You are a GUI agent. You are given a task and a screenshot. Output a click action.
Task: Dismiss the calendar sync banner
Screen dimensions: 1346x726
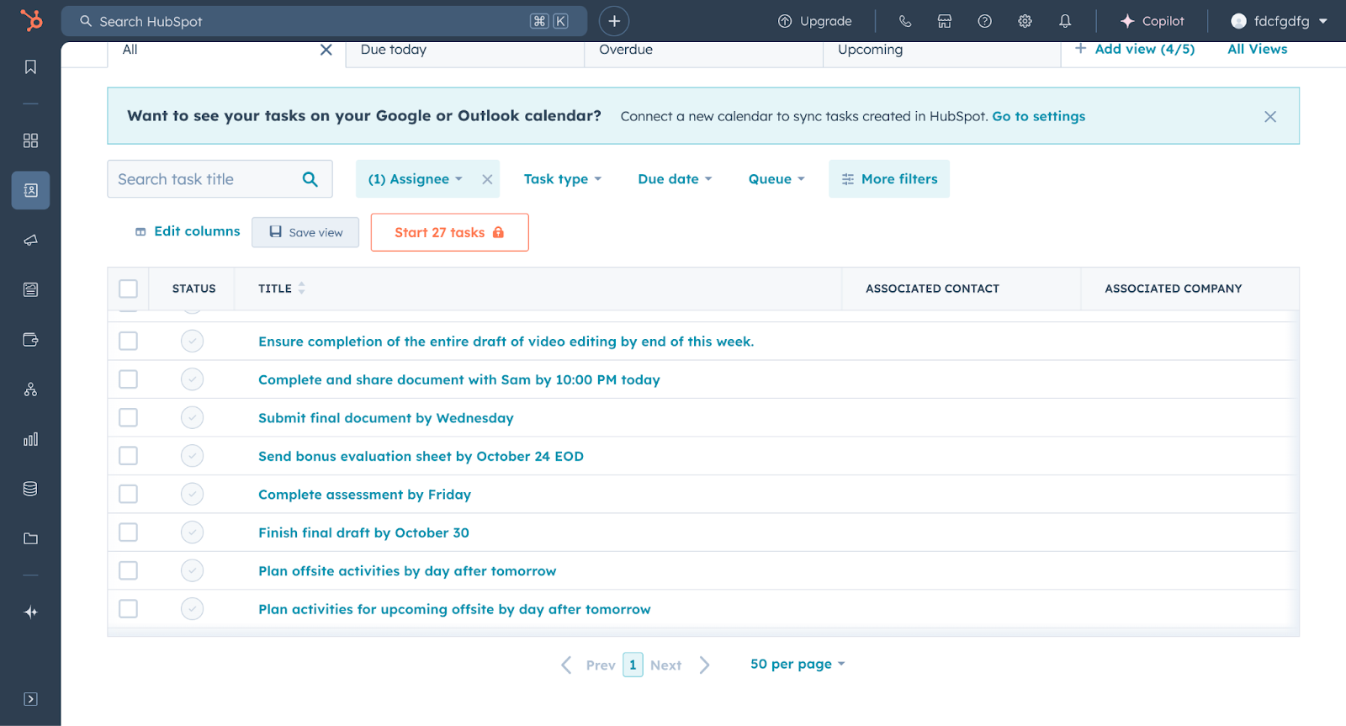(x=1269, y=117)
